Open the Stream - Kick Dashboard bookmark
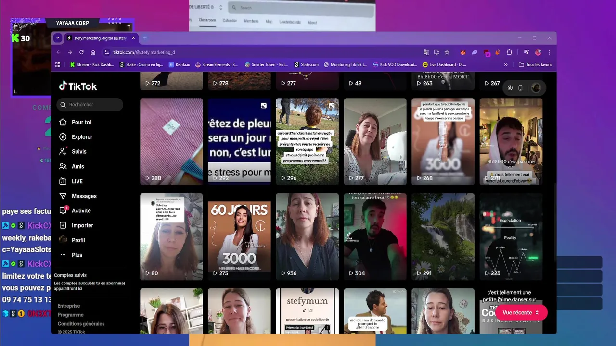 pos(92,65)
